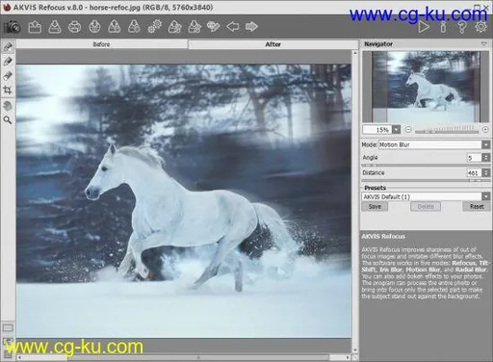This screenshot has height=362, width=493.
Task: Switch to the Before tab
Action: [101, 44]
